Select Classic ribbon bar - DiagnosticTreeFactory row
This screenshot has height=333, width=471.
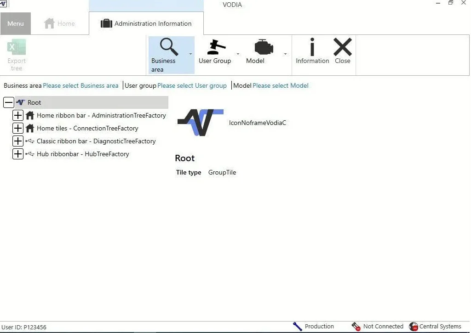[96, 141]
